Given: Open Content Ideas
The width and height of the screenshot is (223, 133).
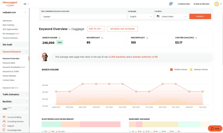Looking at the screenshot, I should tap(8, 80).
